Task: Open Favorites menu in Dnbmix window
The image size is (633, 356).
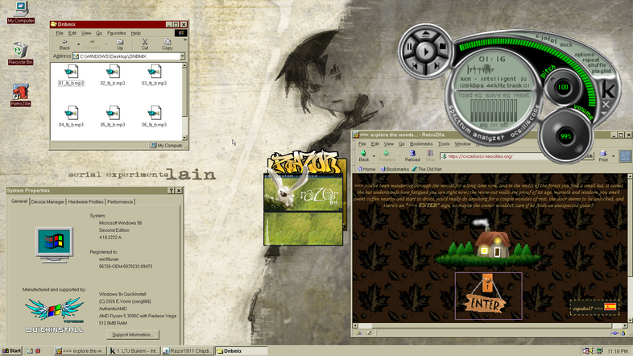Action: [116, 33]
